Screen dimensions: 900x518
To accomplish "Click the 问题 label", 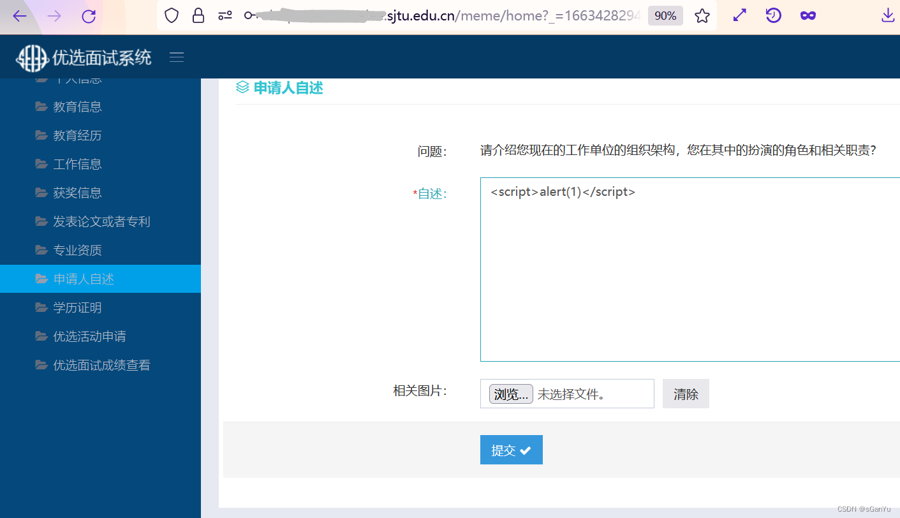I will point(432,151).
